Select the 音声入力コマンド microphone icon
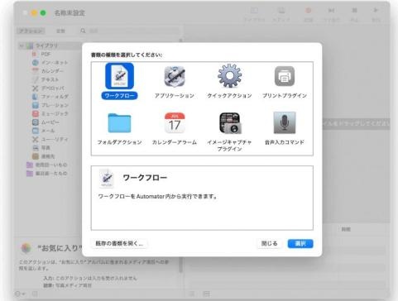 pos(285,123)
